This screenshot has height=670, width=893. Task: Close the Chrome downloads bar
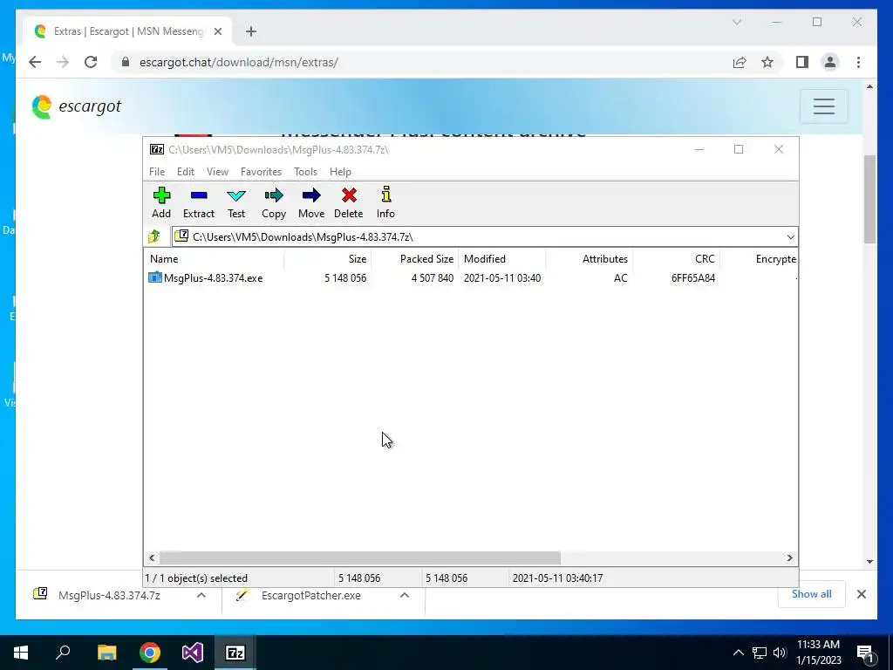(861, 594)
